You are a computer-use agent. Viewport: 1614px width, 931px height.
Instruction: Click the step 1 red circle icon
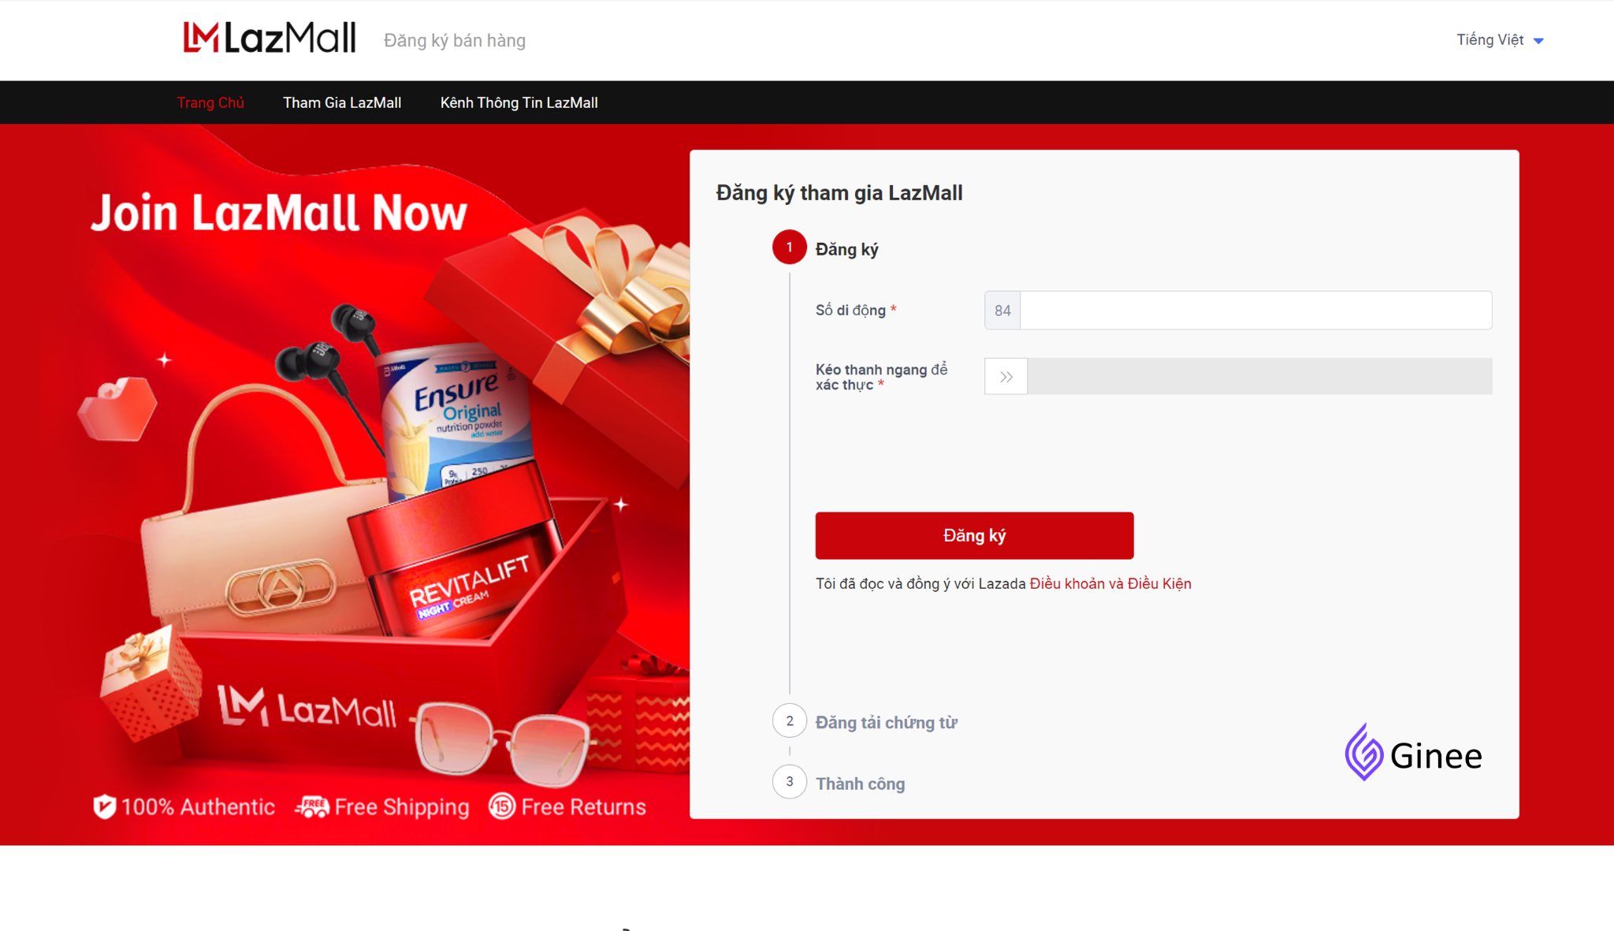(x=789, y=248)
